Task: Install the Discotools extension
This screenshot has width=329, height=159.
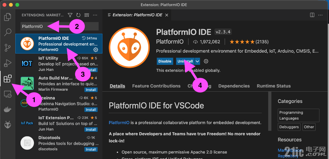Action: pyautogui.click(x=91, y=149)
